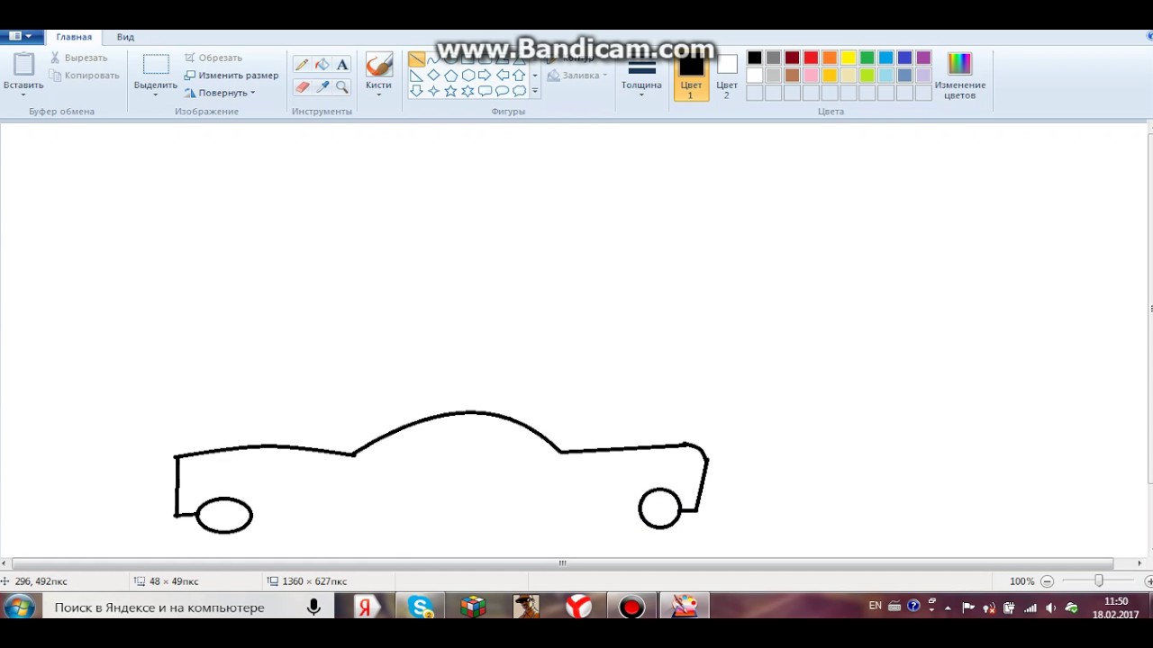The image size is (1153, 648).
Task: Click the Help question mark icon
Action: [x=913, y=607]
